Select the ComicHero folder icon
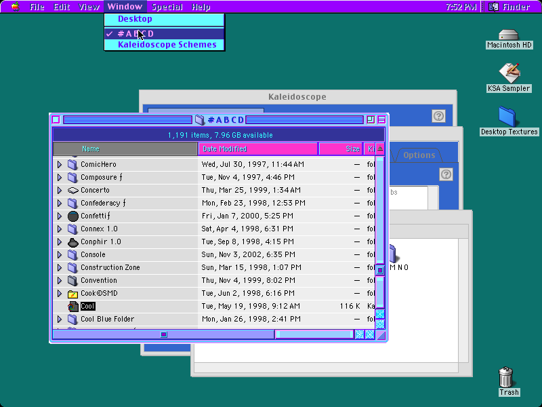 point(72,164)
